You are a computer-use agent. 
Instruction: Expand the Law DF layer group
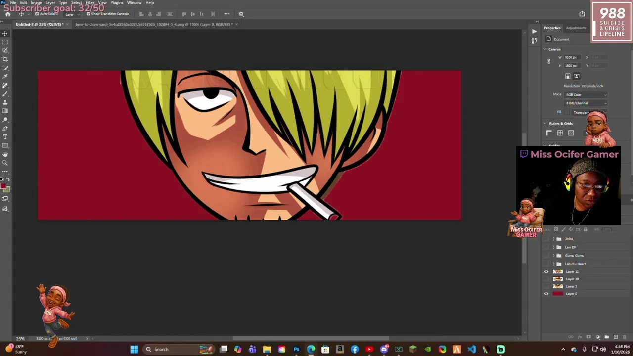point(553,247)
